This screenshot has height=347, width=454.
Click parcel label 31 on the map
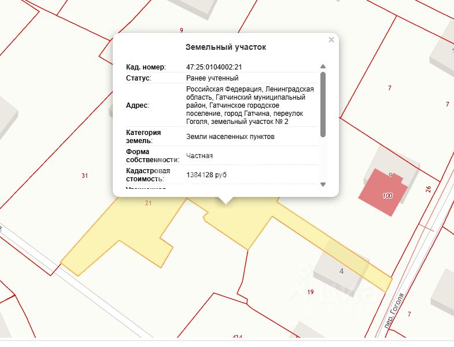point(84,176)
